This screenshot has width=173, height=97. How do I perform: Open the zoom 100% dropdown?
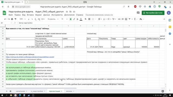[x=22, y=19]
